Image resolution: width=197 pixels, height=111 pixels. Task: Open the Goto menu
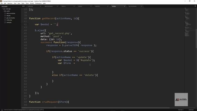point(23,3)
